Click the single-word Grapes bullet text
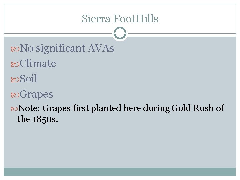240x180 pixels. coord(37,94)
